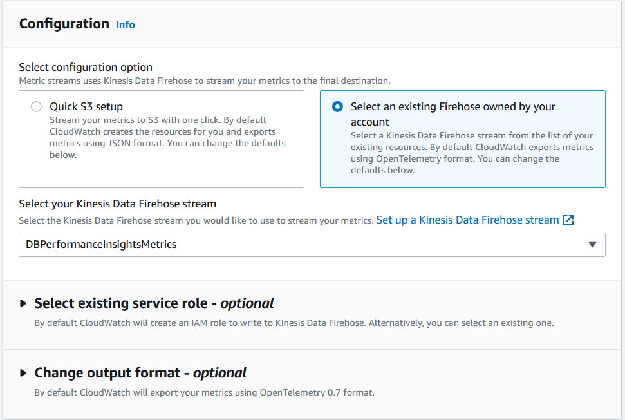Click the OpenTelemetry 0.7 format description text

tap(204, 392)
